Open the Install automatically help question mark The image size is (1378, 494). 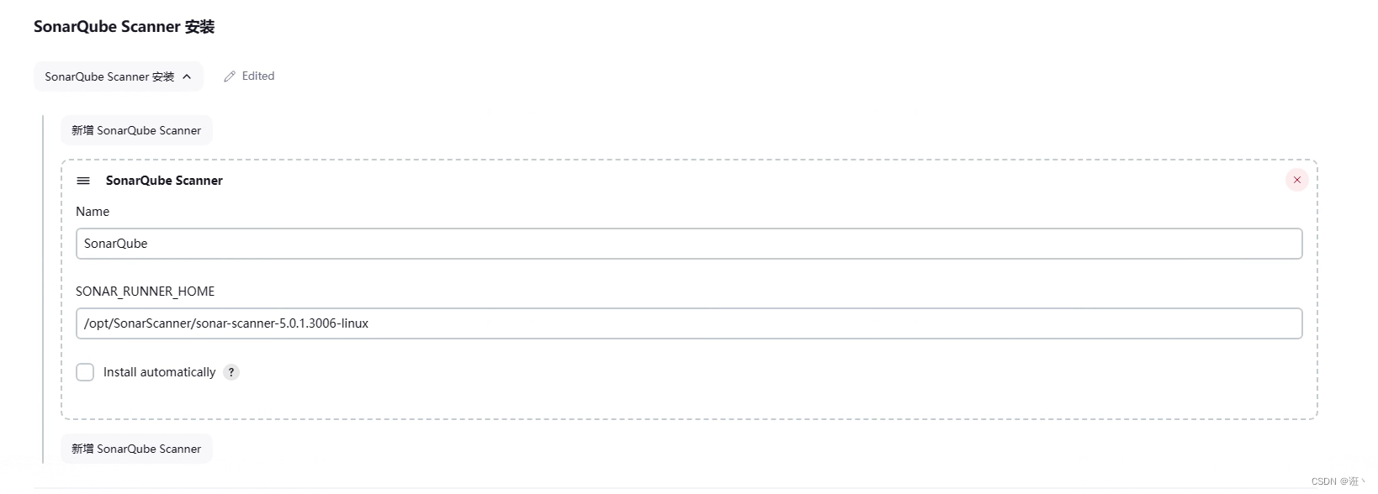231,372
